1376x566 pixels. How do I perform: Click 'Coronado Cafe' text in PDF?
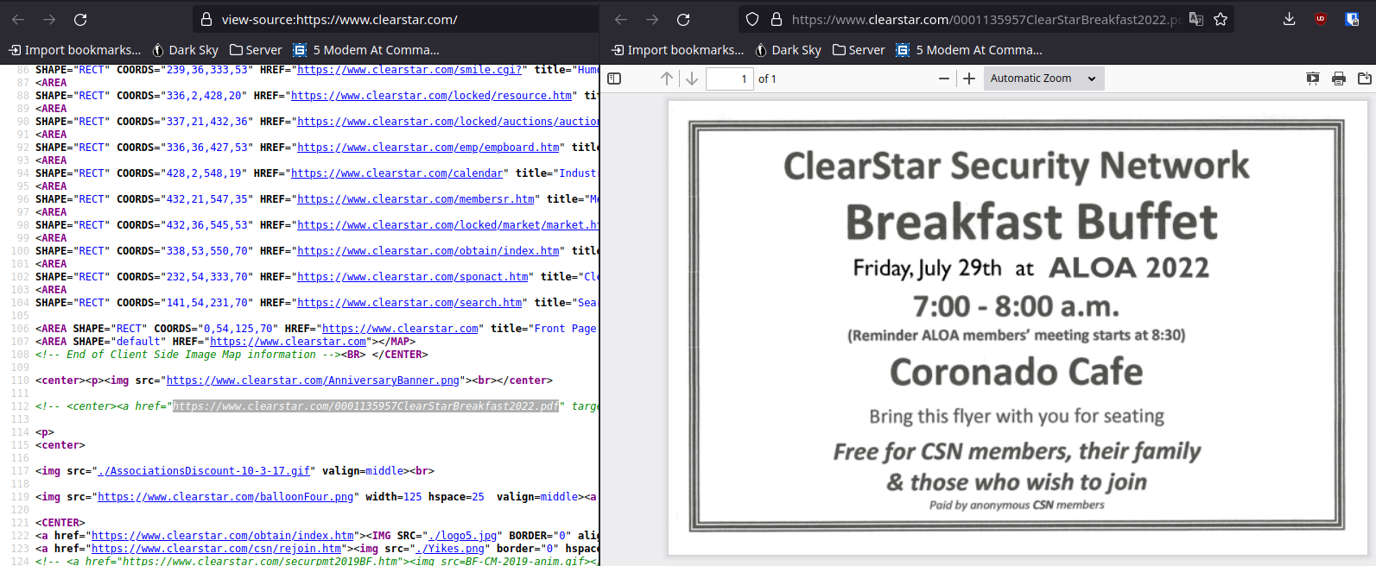1017,372
